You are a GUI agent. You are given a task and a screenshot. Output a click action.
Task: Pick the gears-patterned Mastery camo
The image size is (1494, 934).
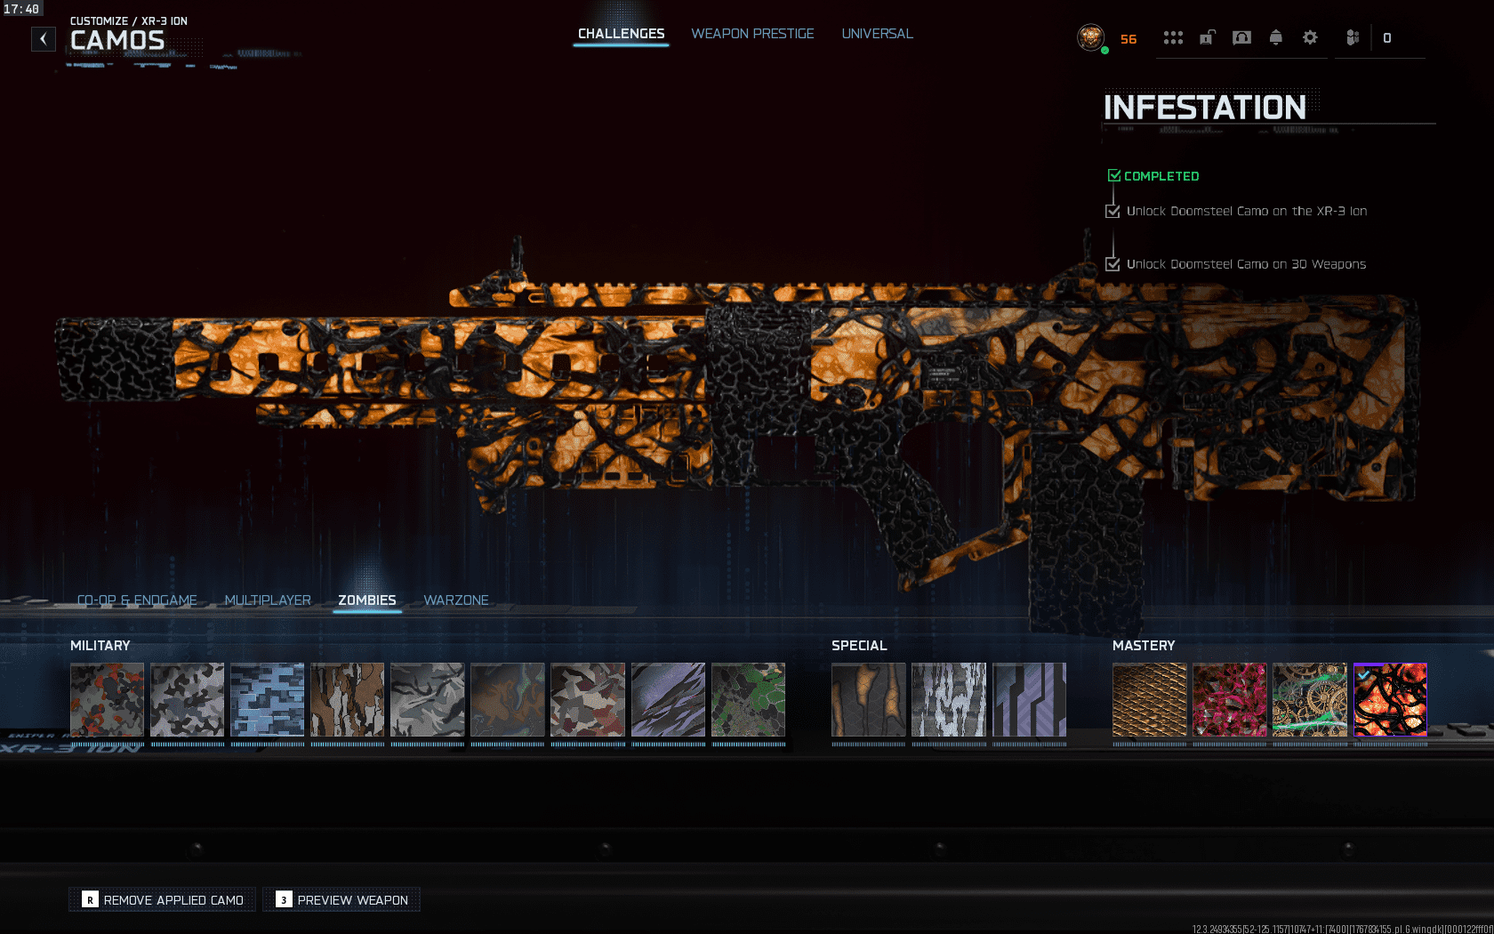click(1310, 699)
